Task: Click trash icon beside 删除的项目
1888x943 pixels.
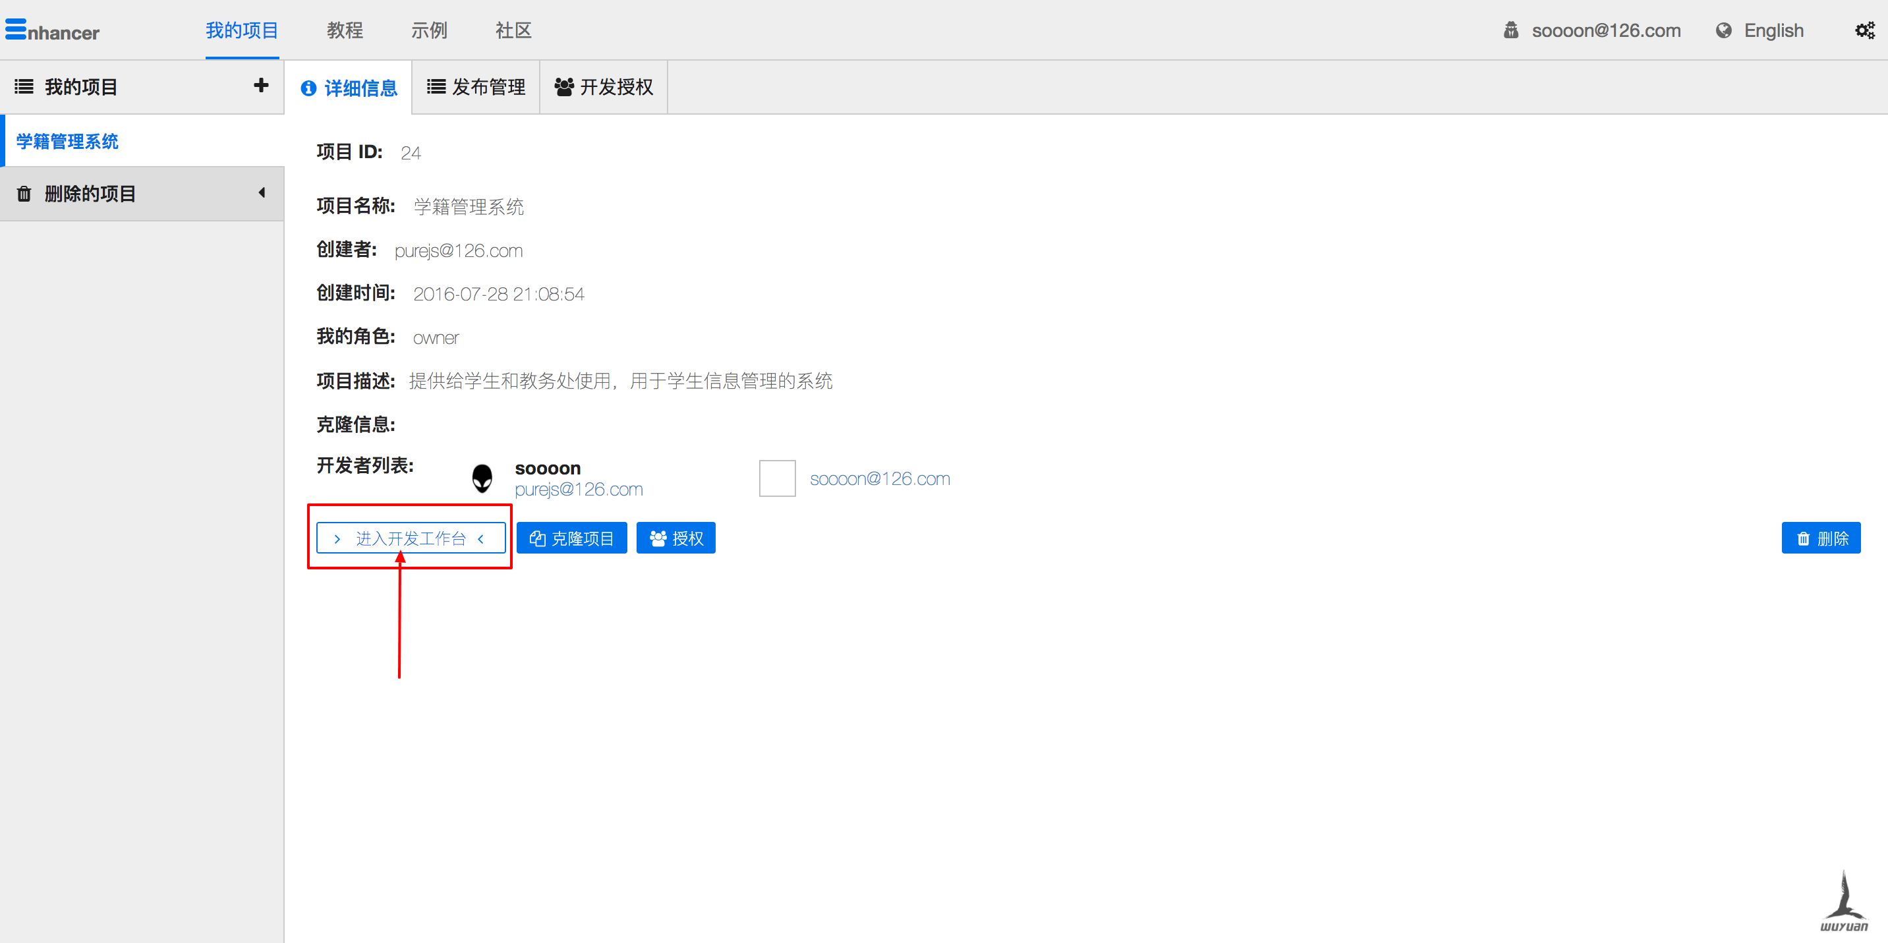Action: (24, 194)
